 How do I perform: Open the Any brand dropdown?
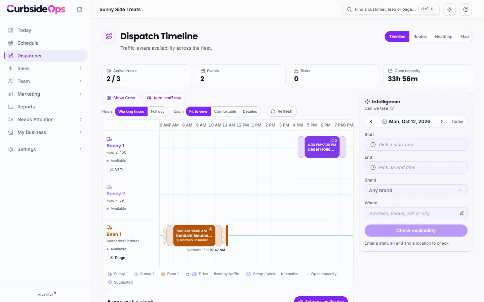tap(416, 190)
